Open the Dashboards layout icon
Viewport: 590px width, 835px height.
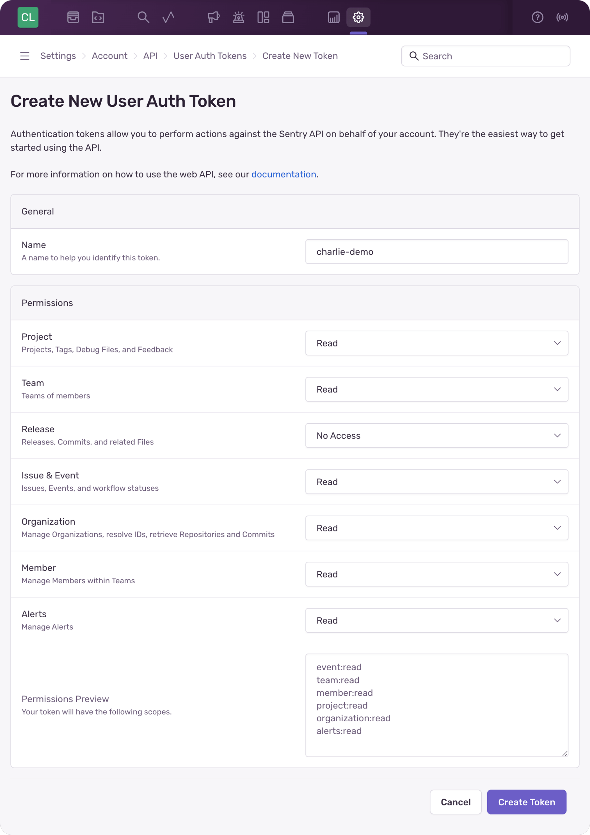tap(263, 17)
